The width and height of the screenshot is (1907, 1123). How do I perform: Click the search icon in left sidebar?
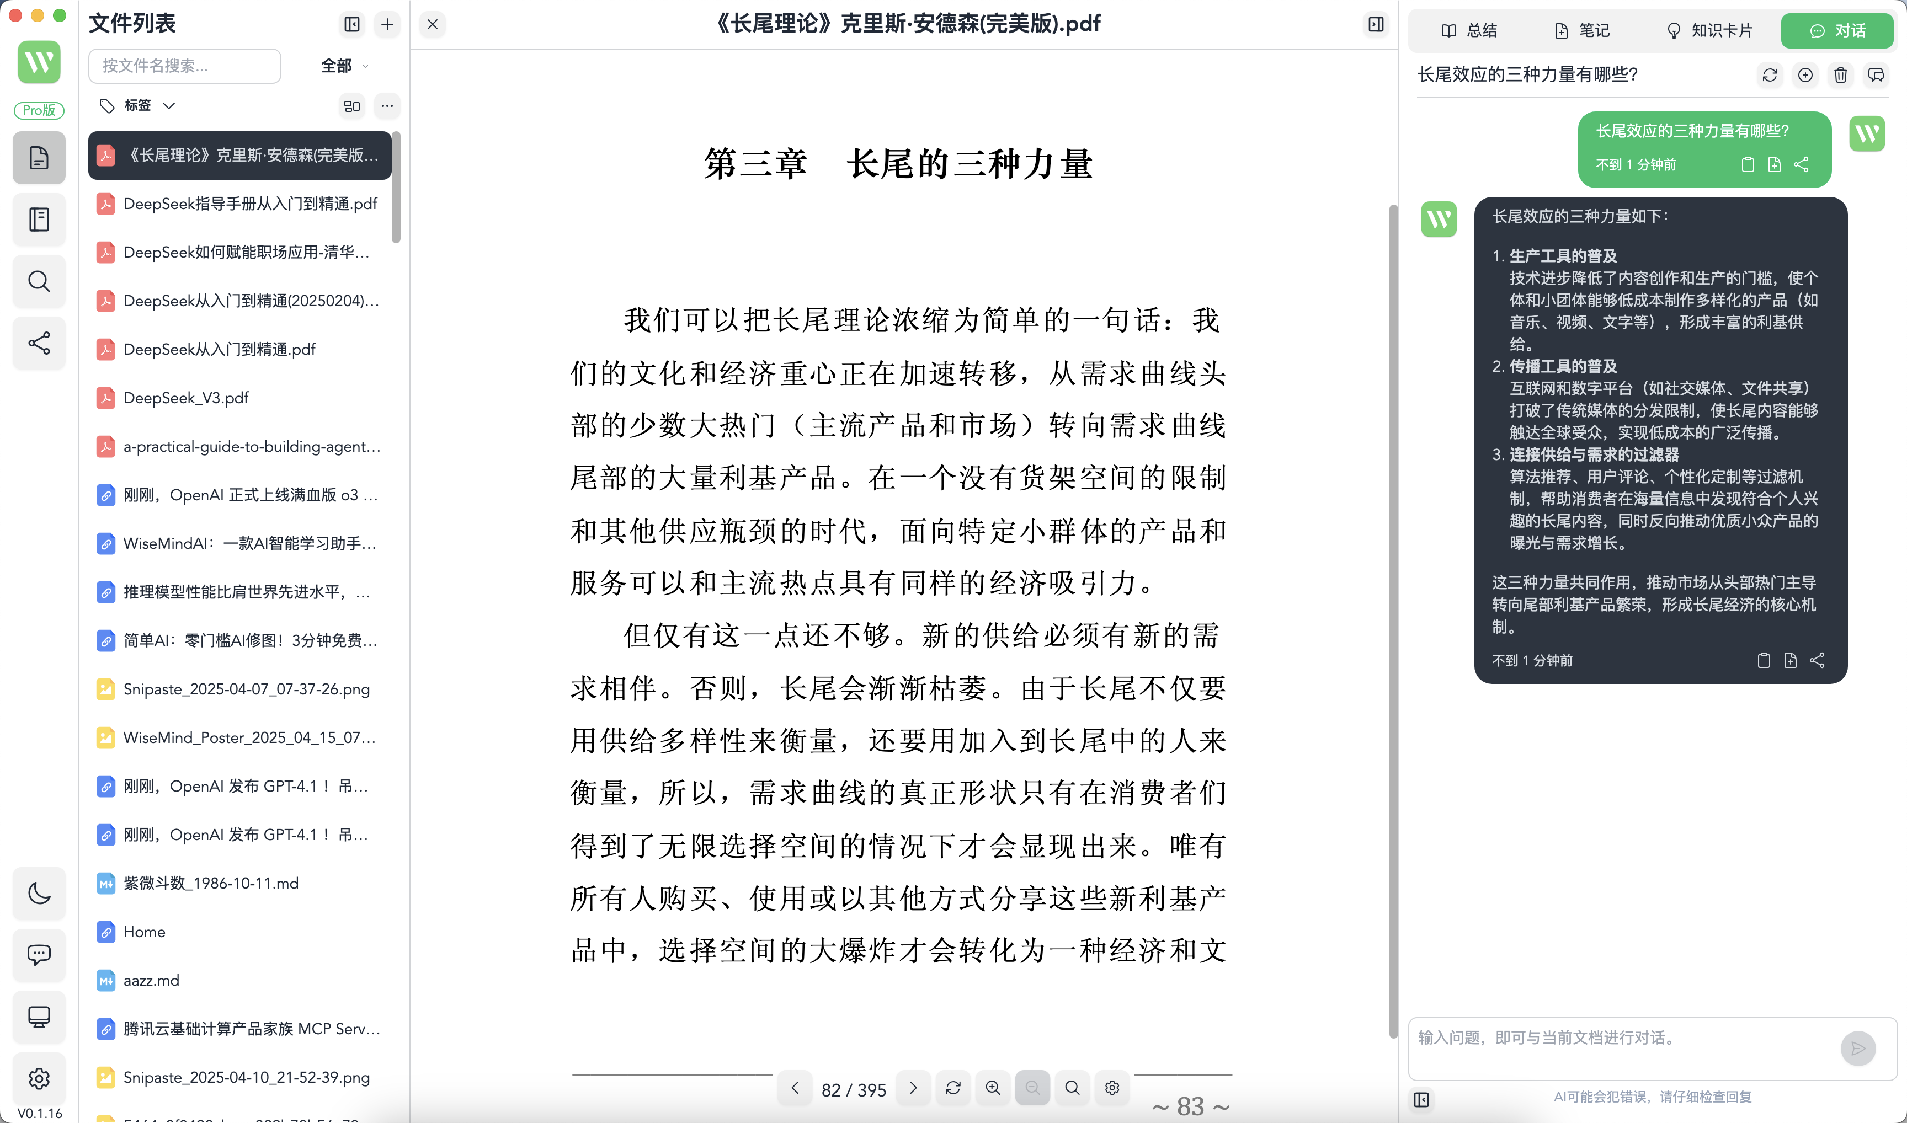tap(39, 281)
